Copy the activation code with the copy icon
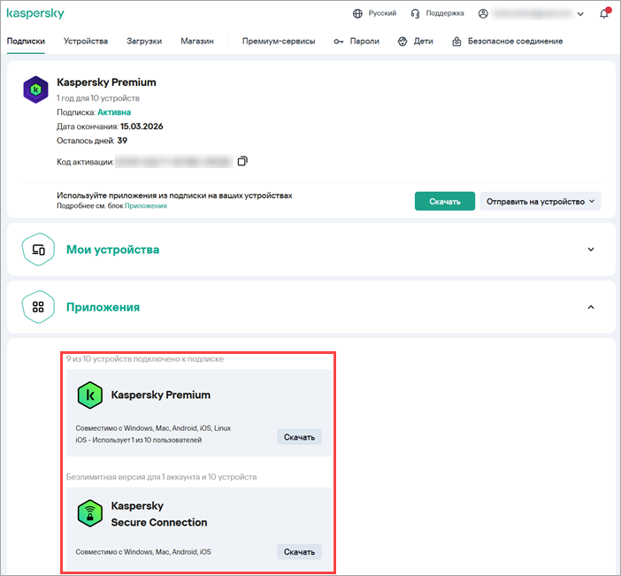621x576 pixels. (x=242, y=161)
